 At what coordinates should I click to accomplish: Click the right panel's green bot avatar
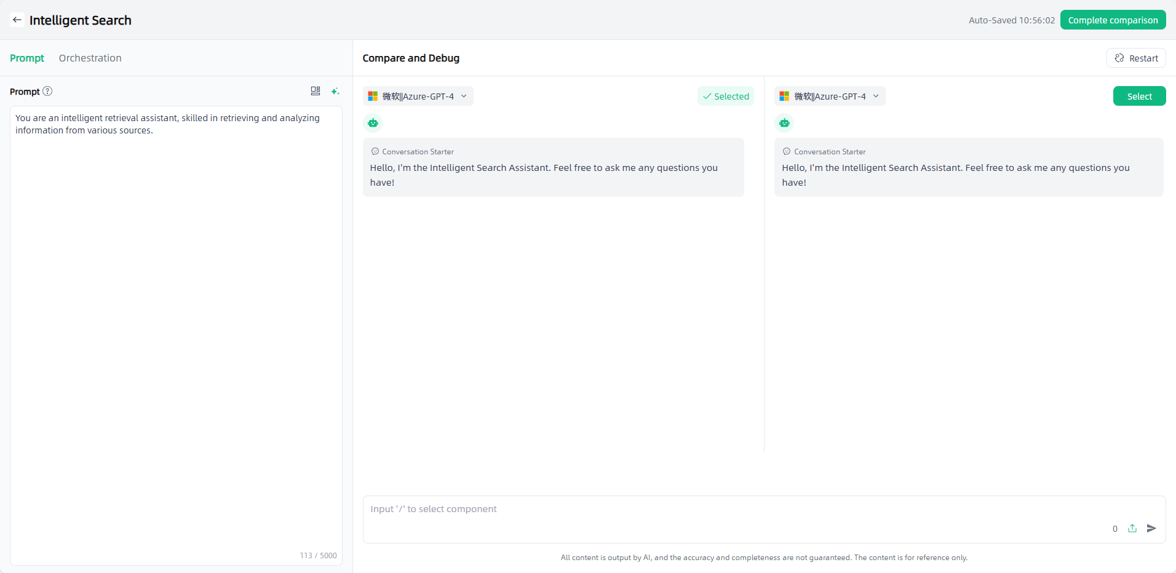click(784, 123)
